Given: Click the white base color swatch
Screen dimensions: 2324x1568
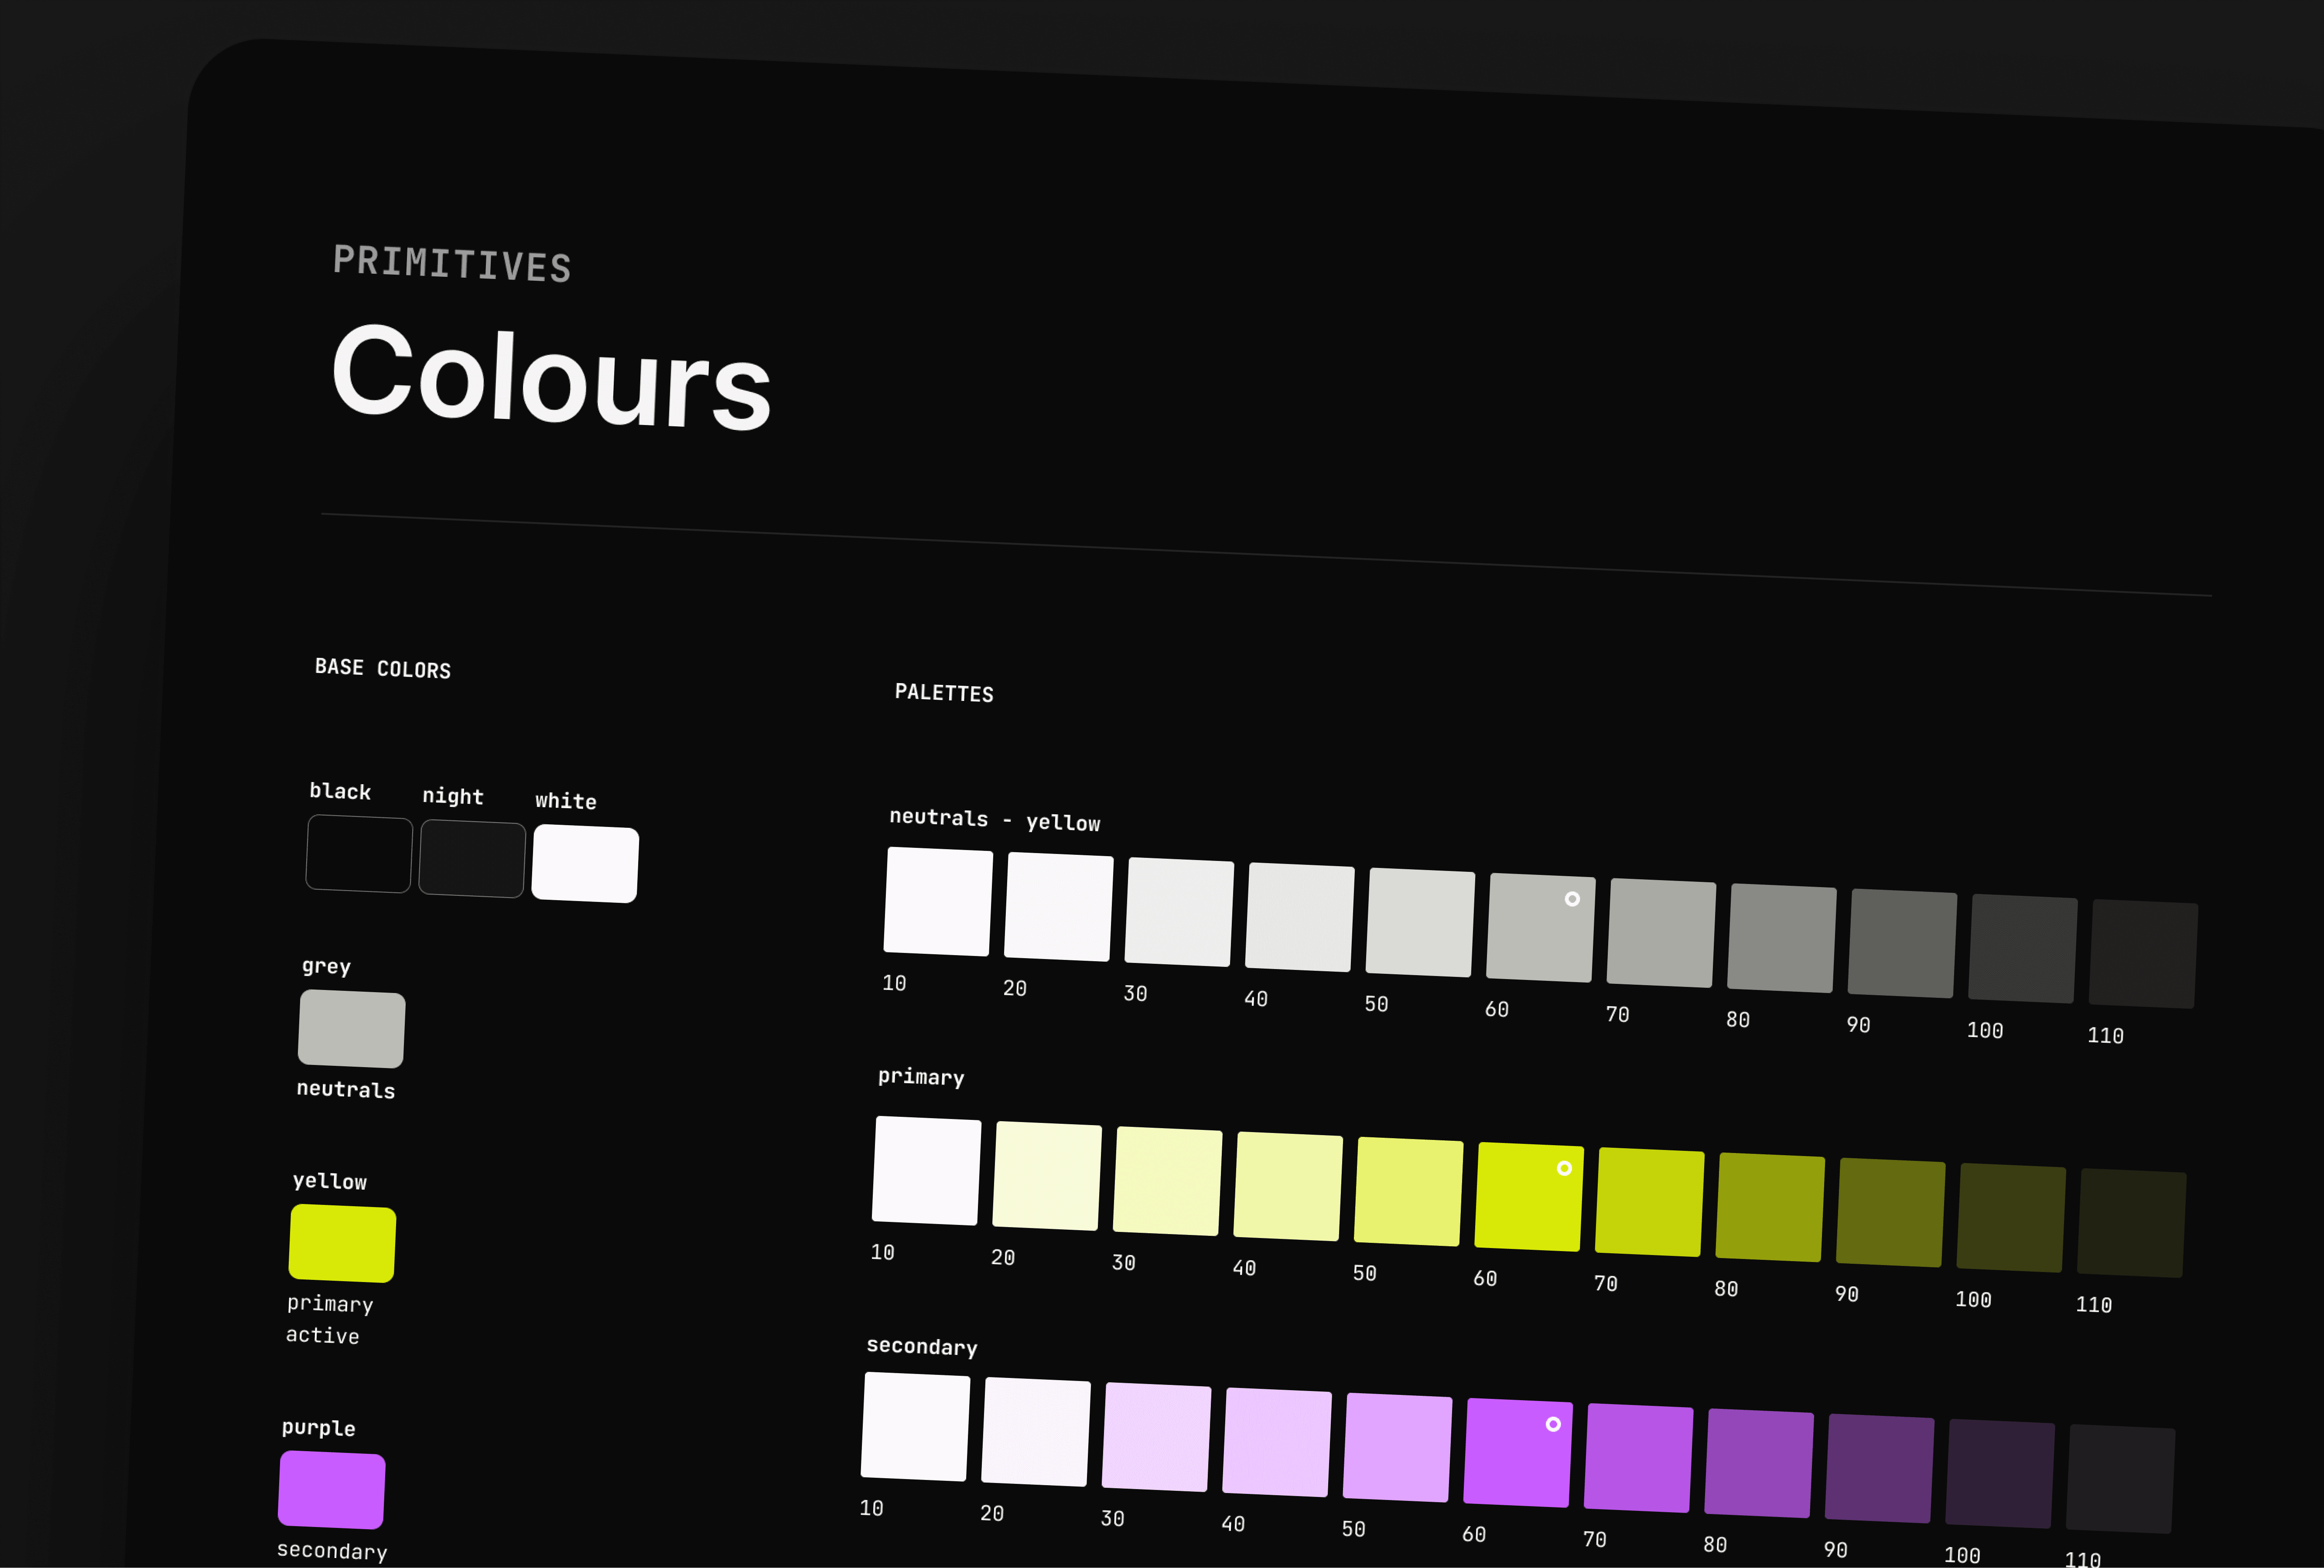Looking at the screenshot, I should pos(585,864).
